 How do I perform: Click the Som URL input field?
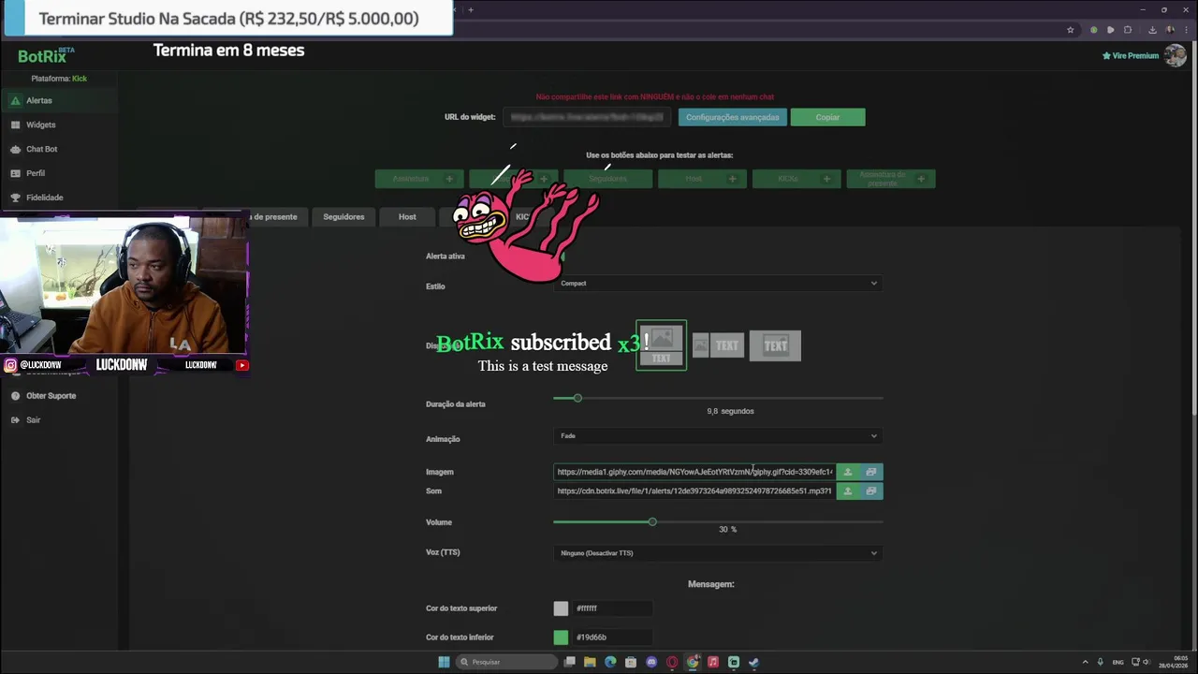[x=694, y=491]
